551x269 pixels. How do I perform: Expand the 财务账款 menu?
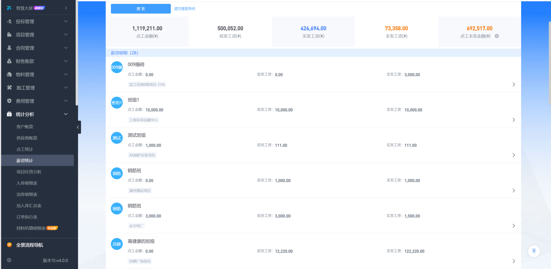click(x=37, y=61)
